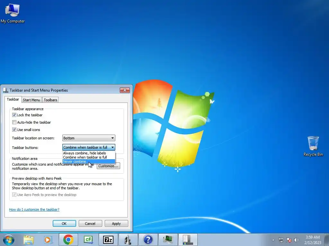
Task: Open the Recycle Bin desktop icon
Action: 313,146
